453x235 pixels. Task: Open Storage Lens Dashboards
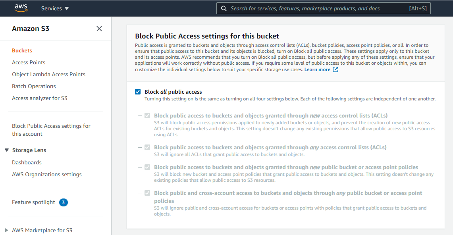(27, 162)
